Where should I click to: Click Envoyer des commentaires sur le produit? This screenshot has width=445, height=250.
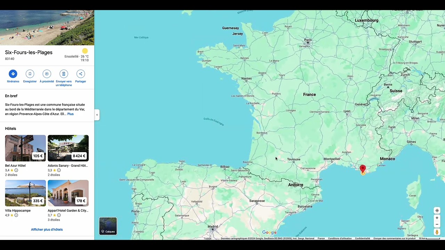[x=395, y=239]
